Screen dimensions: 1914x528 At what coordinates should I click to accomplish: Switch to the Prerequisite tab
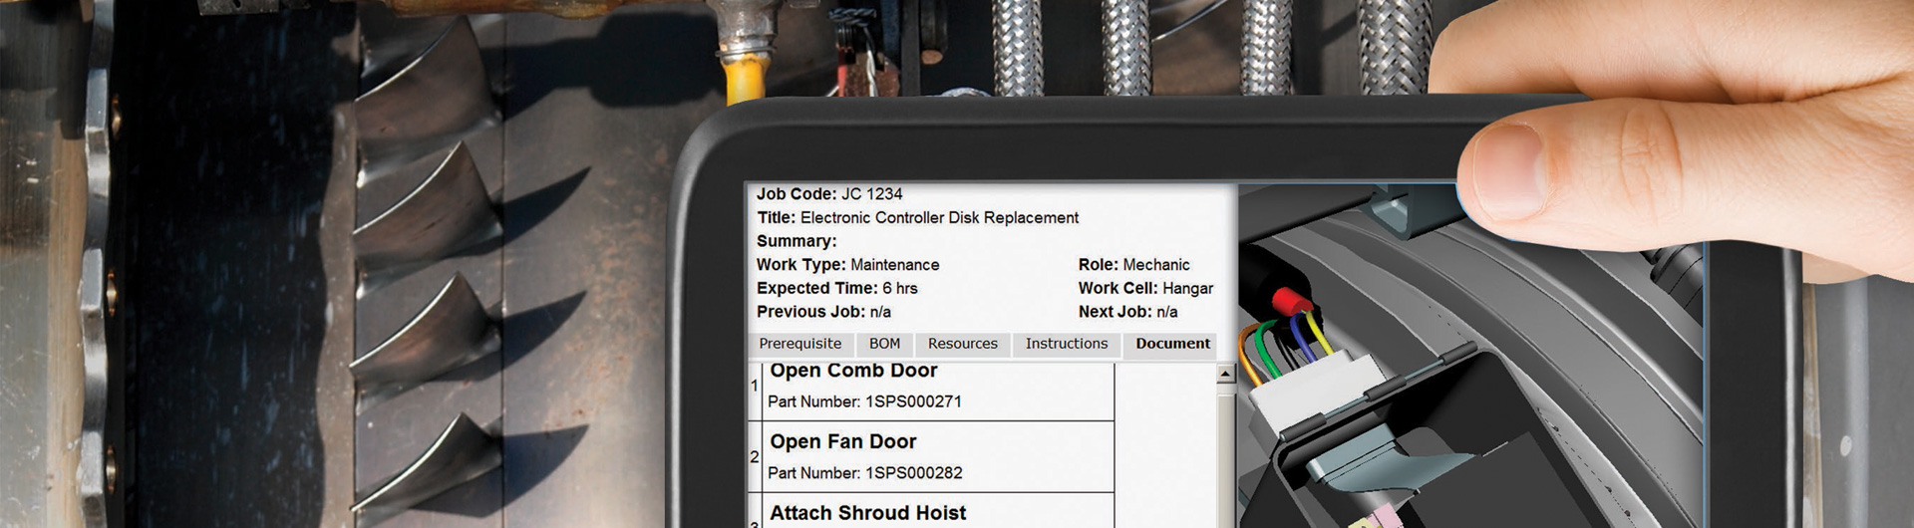[799, 344]
